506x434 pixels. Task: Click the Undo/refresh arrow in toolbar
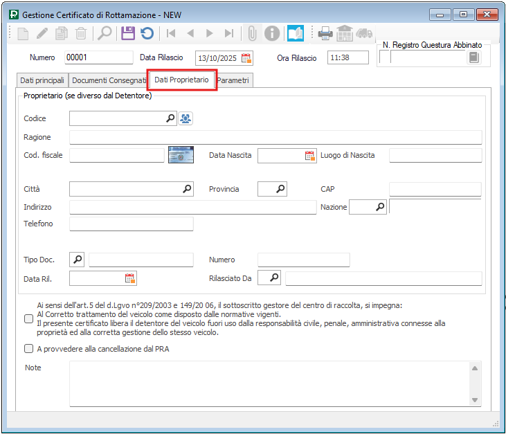(x=147, y=33)
